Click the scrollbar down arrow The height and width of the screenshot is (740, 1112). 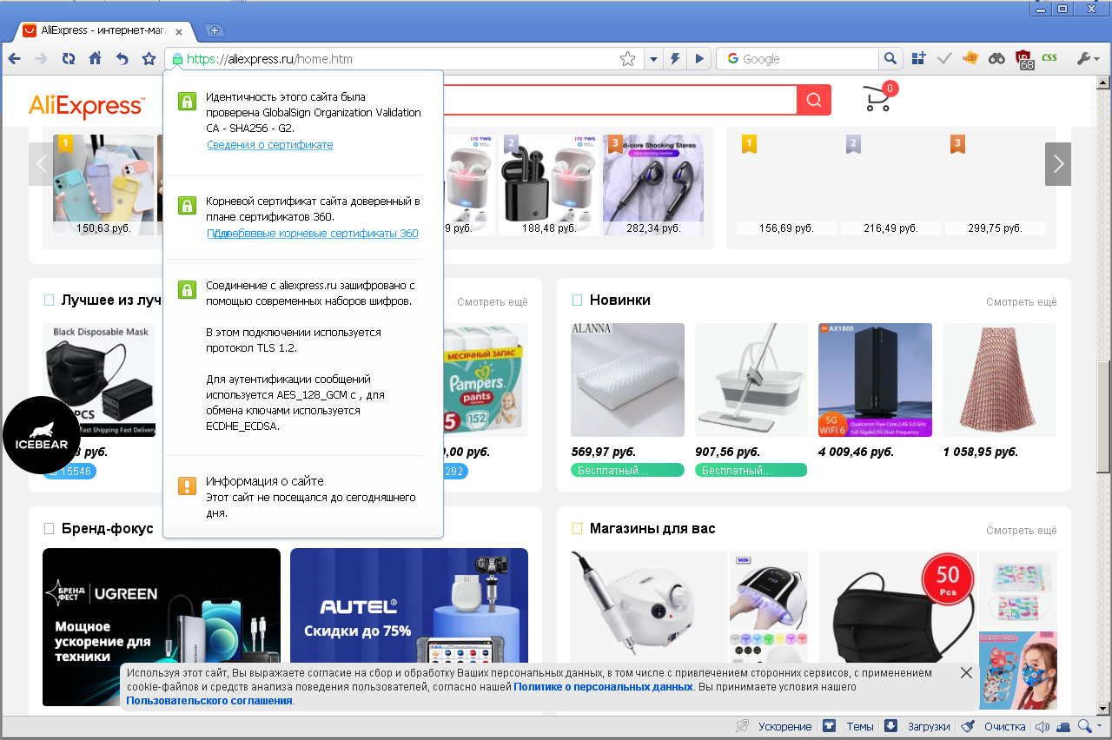pyautogui.click(x=1104, y=707)
